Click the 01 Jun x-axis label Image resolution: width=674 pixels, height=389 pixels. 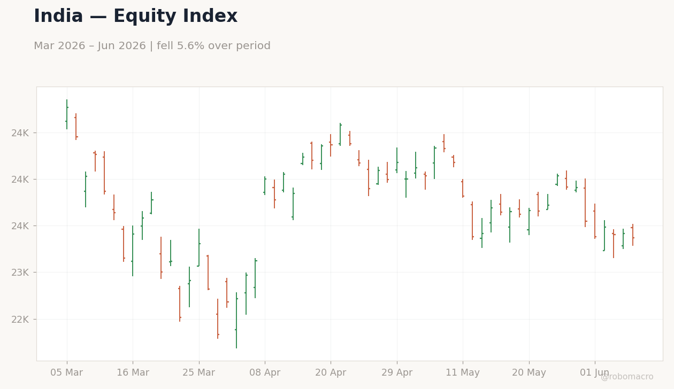pyautogui.click(x=595, y=373)
